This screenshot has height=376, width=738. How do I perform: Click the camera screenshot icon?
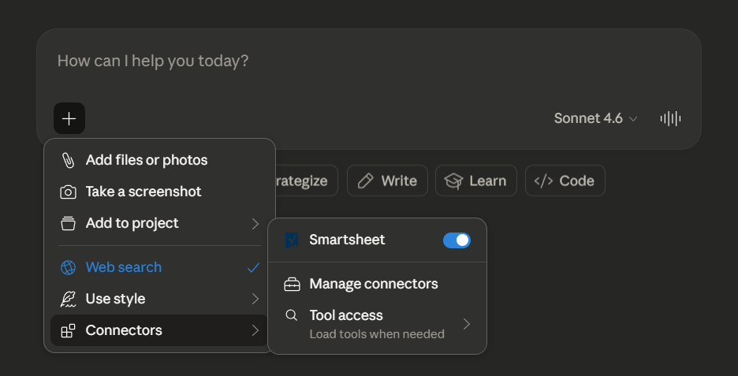[69, 192]
